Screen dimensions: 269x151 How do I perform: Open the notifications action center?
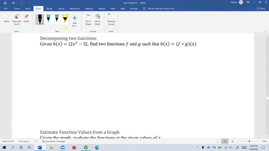[x=263, y=147]
